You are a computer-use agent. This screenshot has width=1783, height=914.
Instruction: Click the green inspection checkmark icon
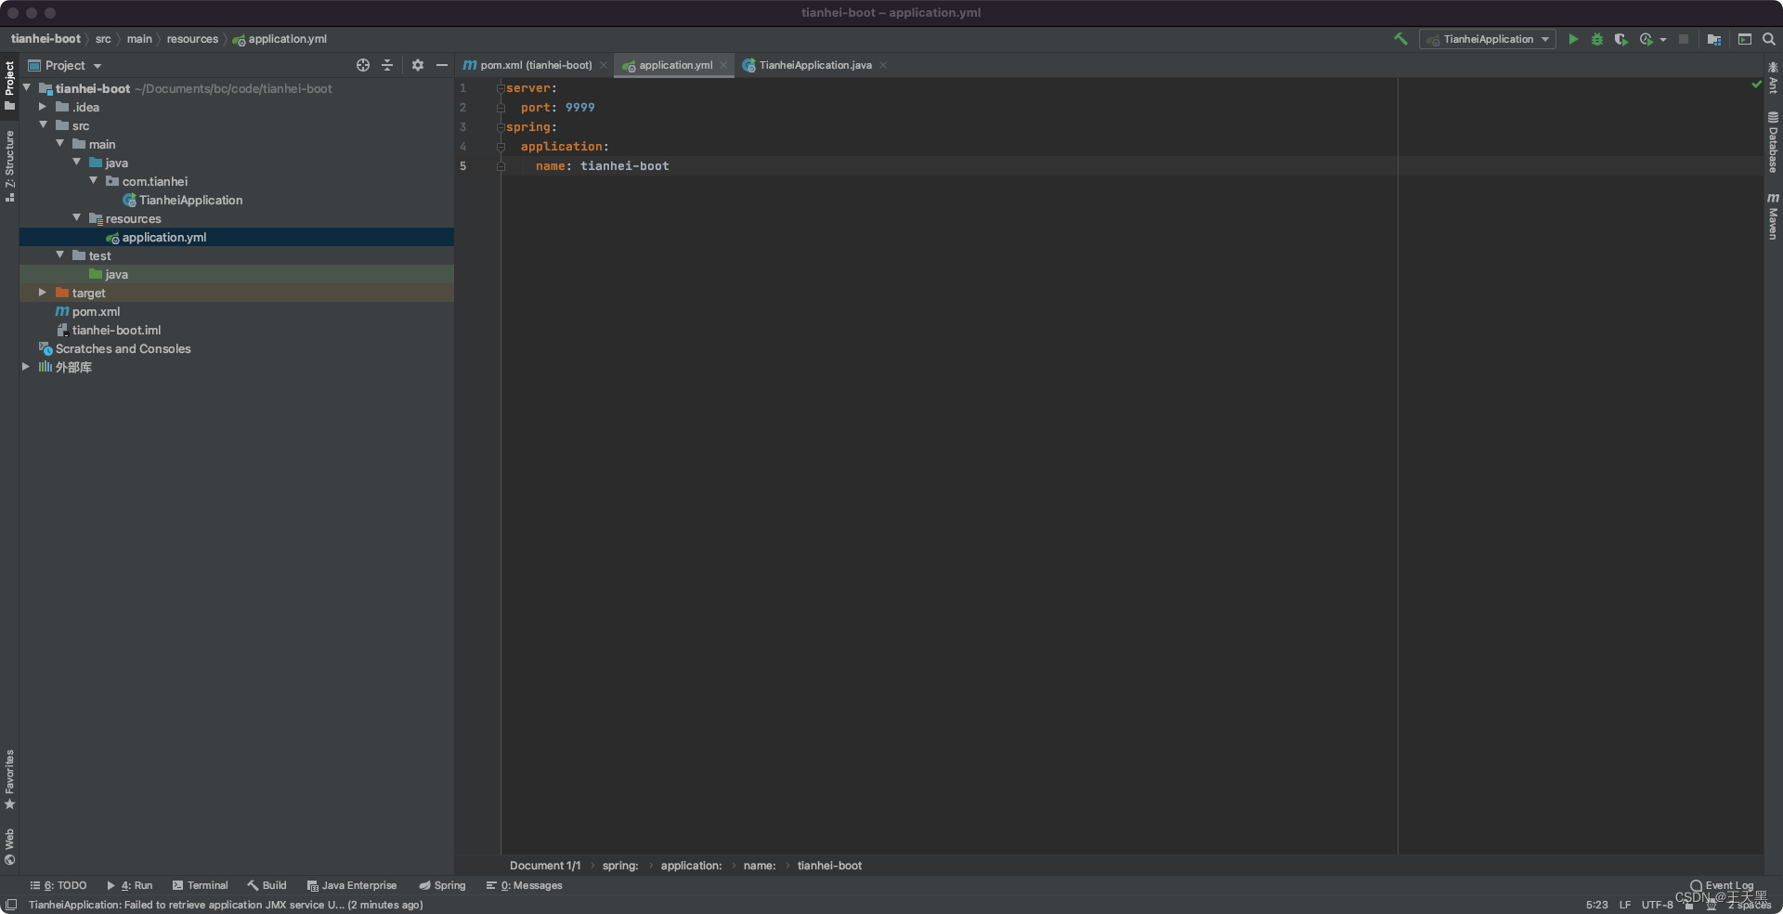click(x=1756, y=85)
